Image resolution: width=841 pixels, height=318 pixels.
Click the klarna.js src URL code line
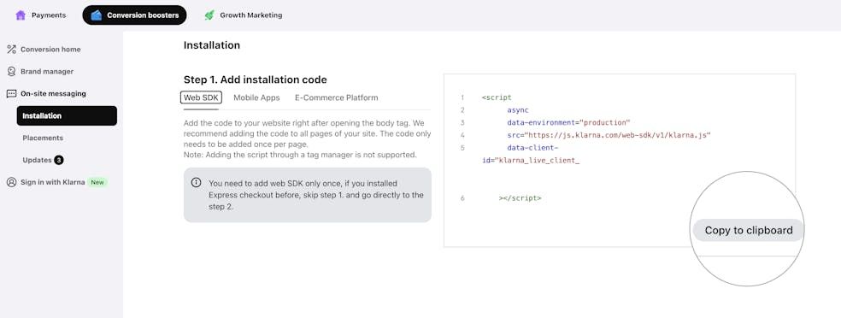point(609,135)
